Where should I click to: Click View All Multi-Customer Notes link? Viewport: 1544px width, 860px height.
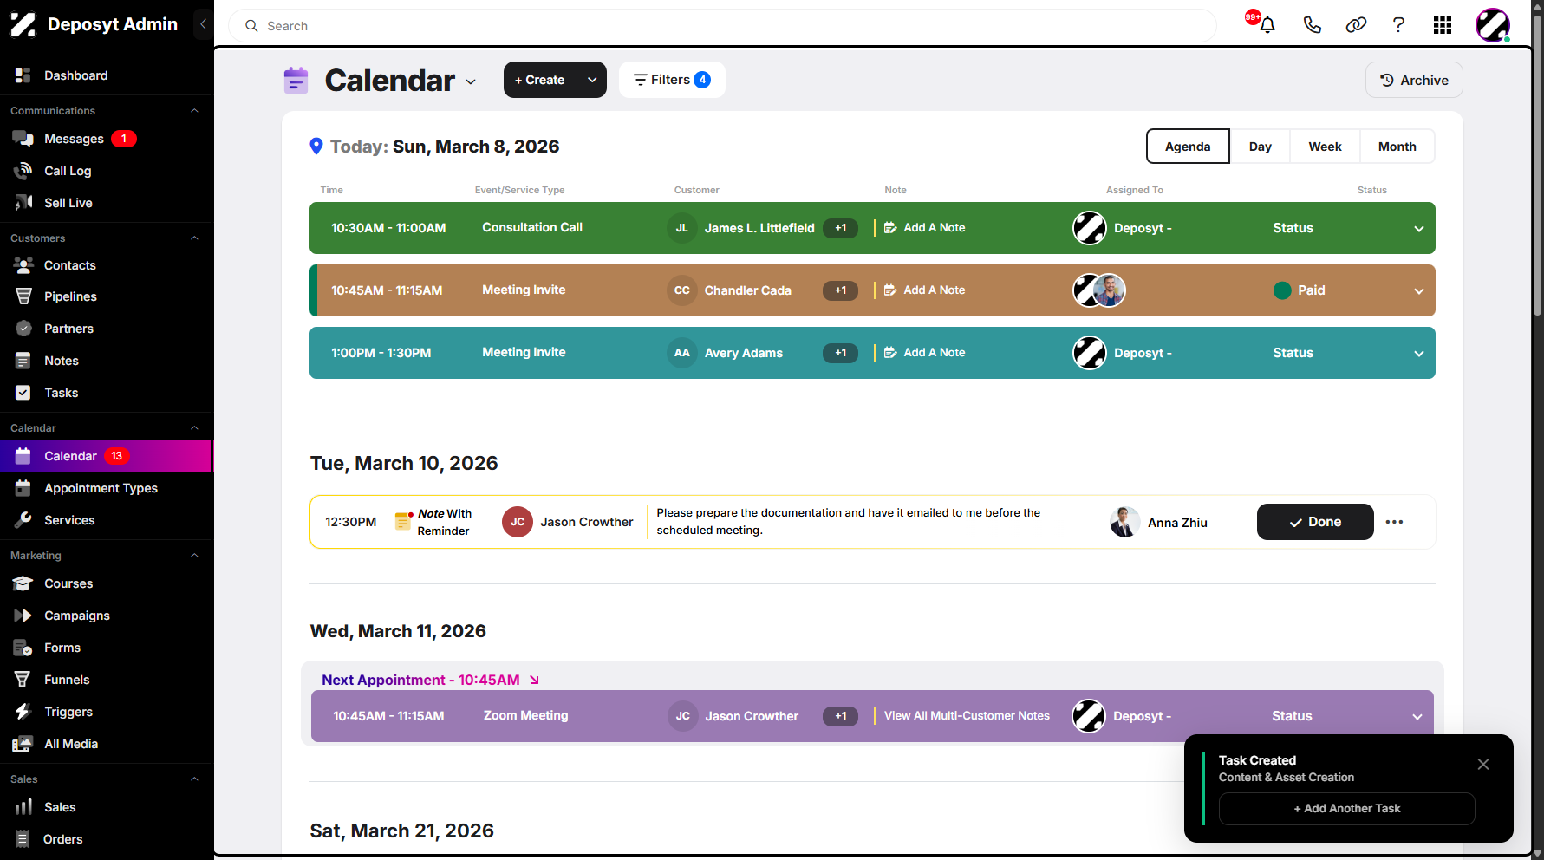coord(967,716)
